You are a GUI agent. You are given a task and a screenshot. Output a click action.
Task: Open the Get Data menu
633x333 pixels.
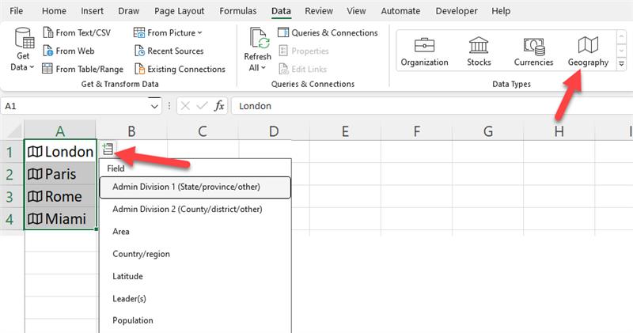[x=23, y=49]
